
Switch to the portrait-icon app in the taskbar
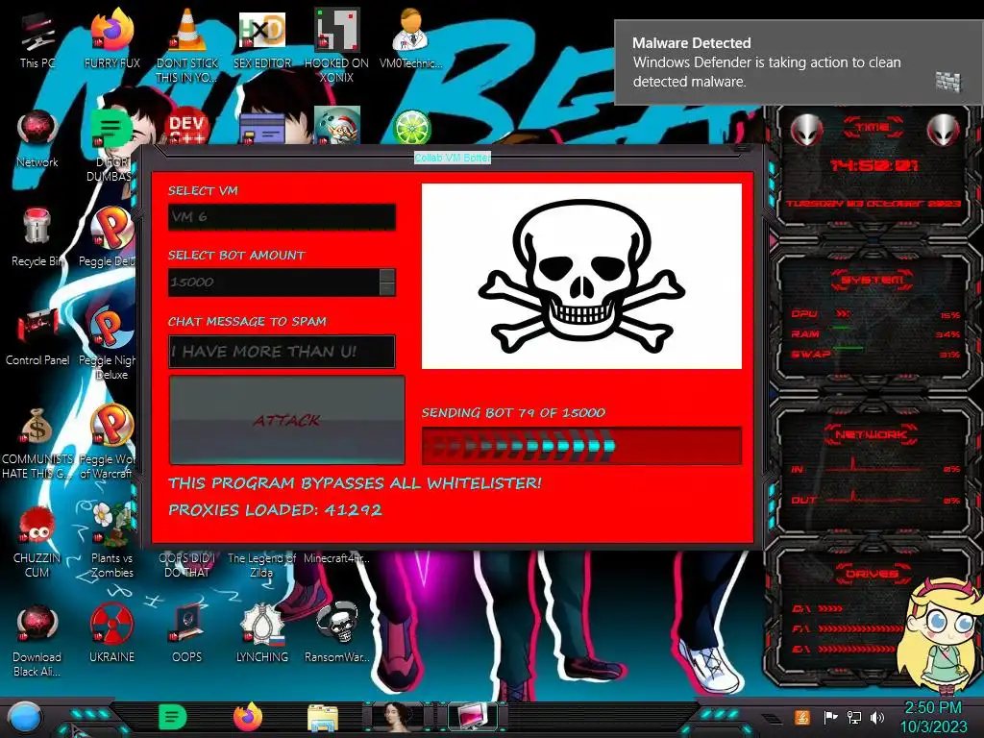click(397, 717)
